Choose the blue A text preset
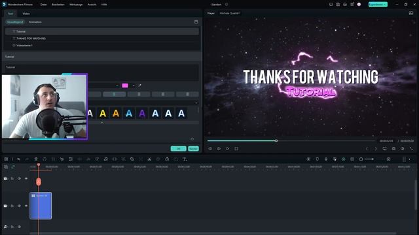Viewport: 419px width, 235px height. (x=129, y=114)
